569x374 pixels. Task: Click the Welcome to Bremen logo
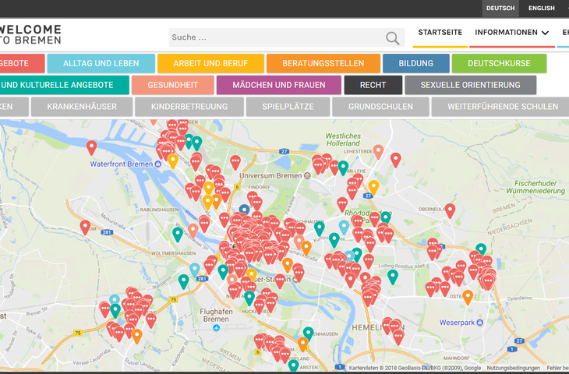(31, 34)
